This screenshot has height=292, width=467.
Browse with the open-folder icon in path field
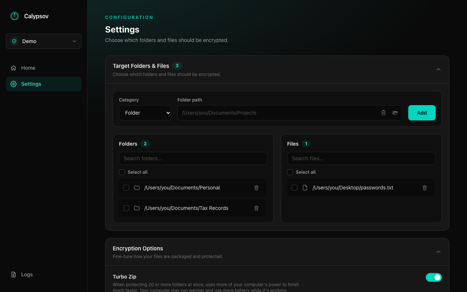pos(395,113)
